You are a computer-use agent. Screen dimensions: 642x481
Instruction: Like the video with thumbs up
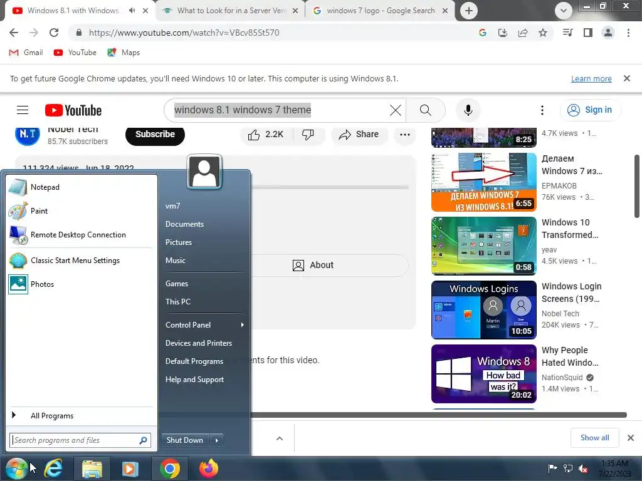pos(266,135)
